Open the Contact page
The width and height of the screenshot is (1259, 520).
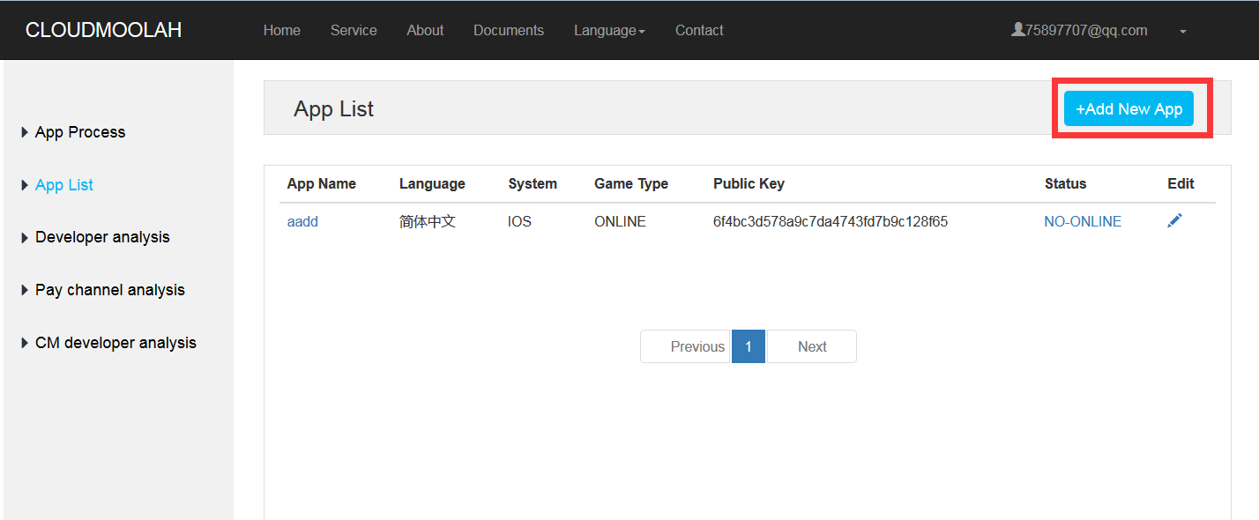pos(699,31)
